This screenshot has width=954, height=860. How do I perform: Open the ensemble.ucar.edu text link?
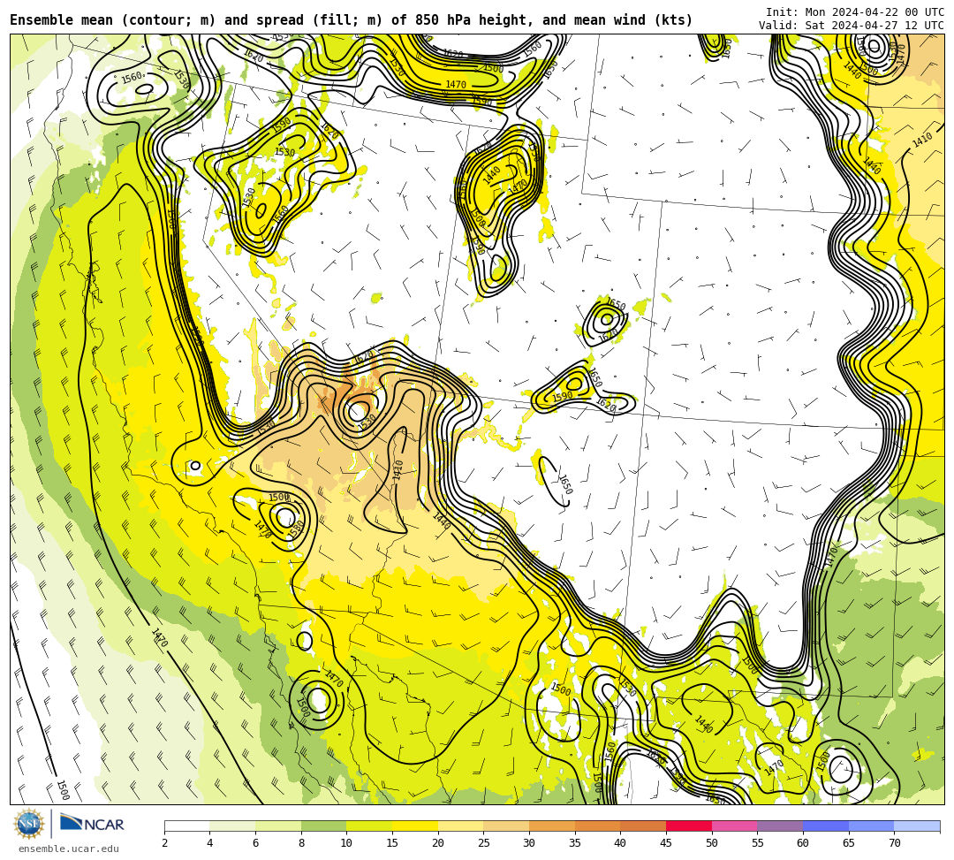click(x=69, y=849)
